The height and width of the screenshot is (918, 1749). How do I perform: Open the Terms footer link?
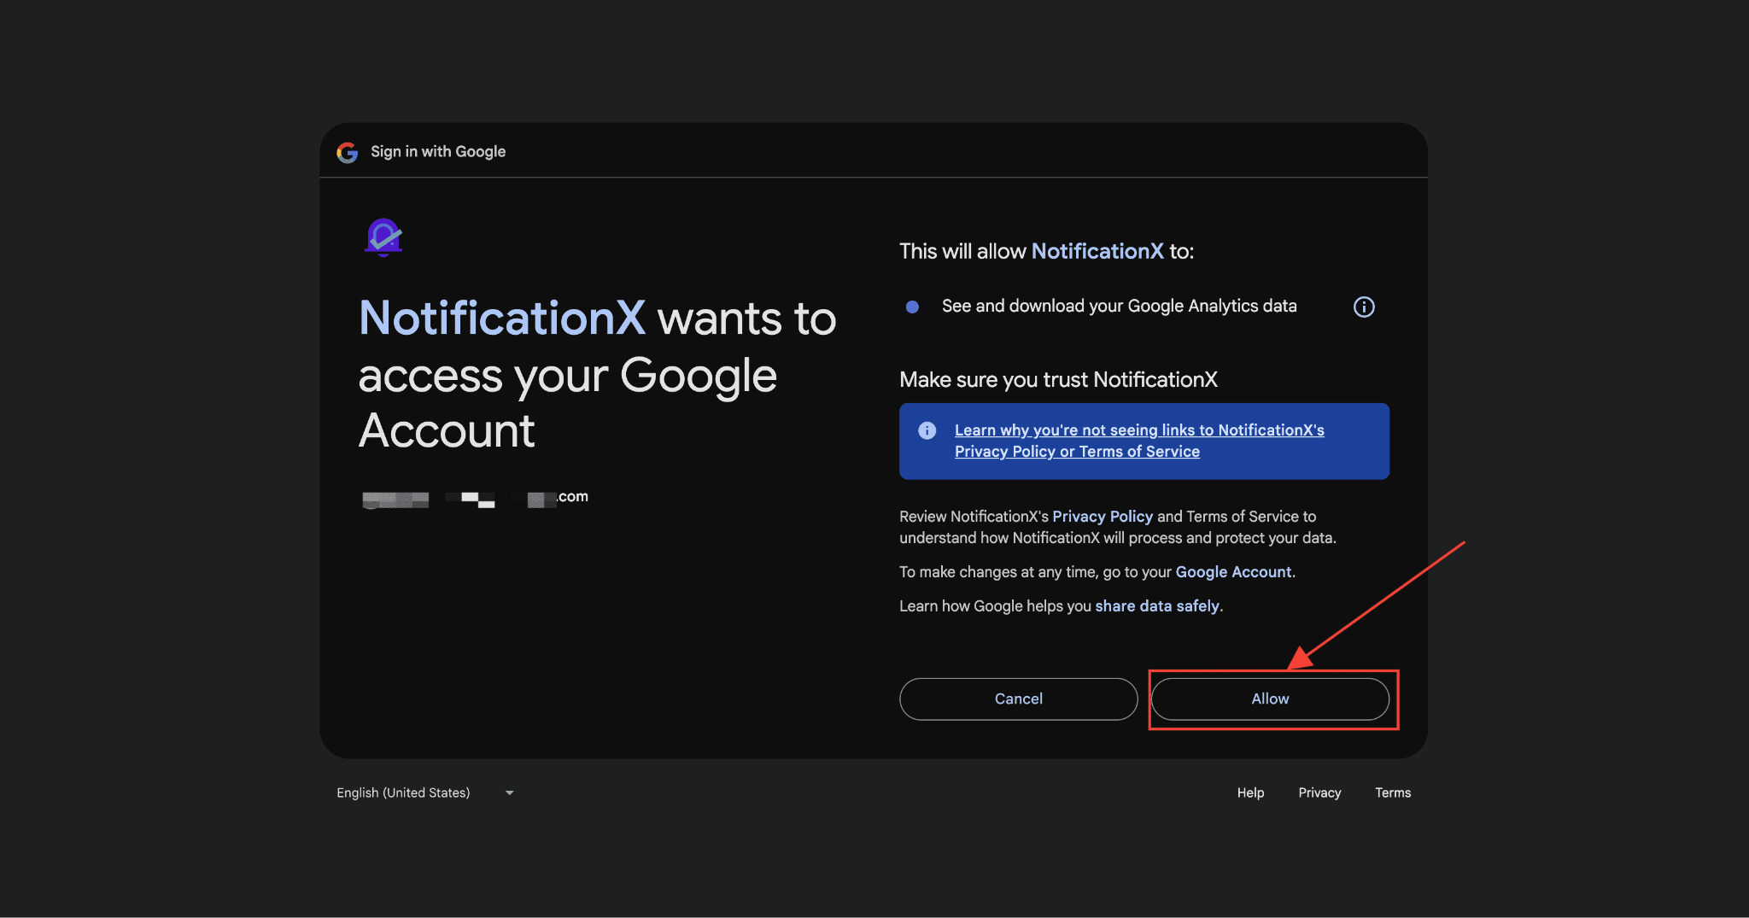(x=1393, y=792)
